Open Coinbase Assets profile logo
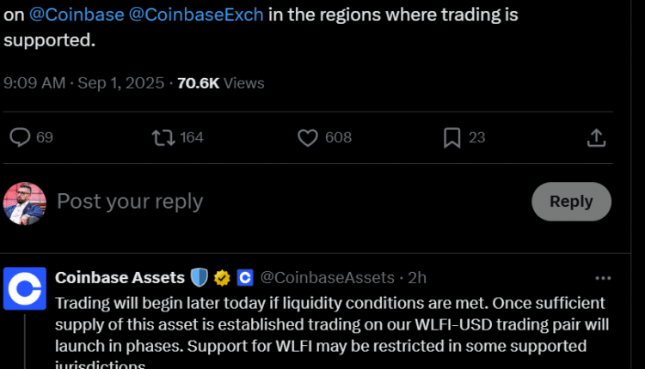645x369 pixels. click(x=24, y=288)
